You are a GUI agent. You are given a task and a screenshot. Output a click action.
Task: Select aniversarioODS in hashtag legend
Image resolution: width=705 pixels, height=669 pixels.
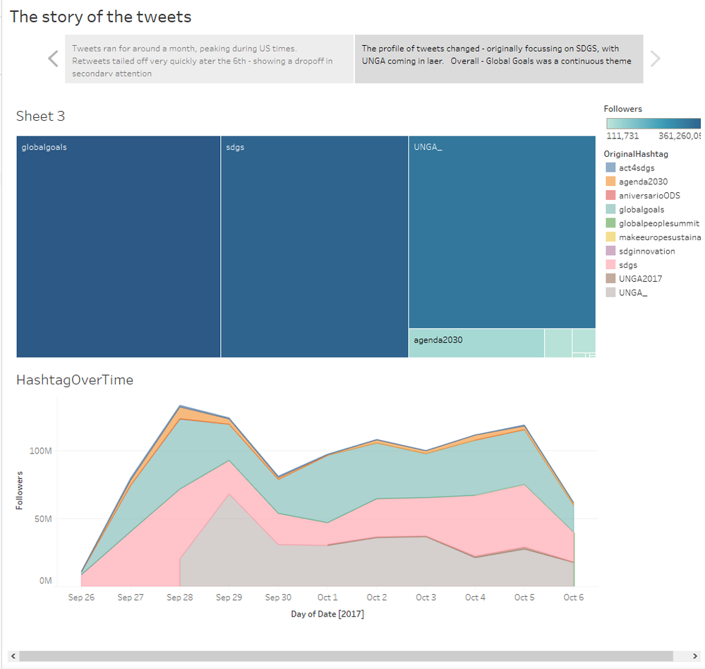(x=649, y=195)
